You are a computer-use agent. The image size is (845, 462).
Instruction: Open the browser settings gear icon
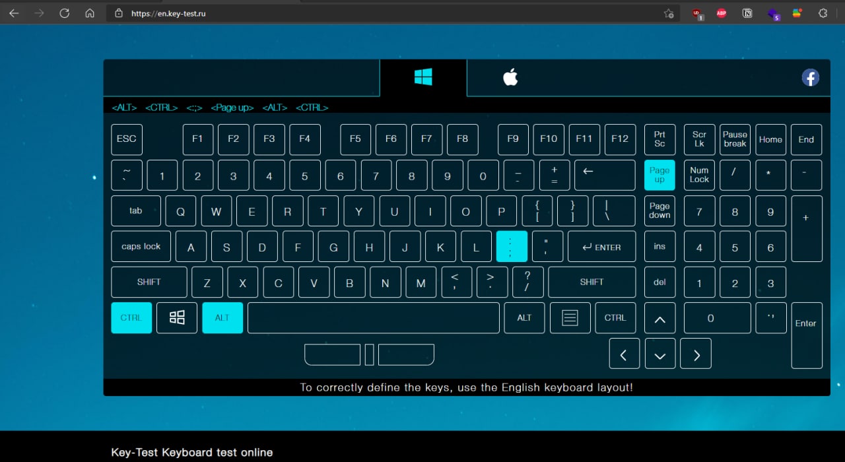pyautogui.click(x=823, y=13)
